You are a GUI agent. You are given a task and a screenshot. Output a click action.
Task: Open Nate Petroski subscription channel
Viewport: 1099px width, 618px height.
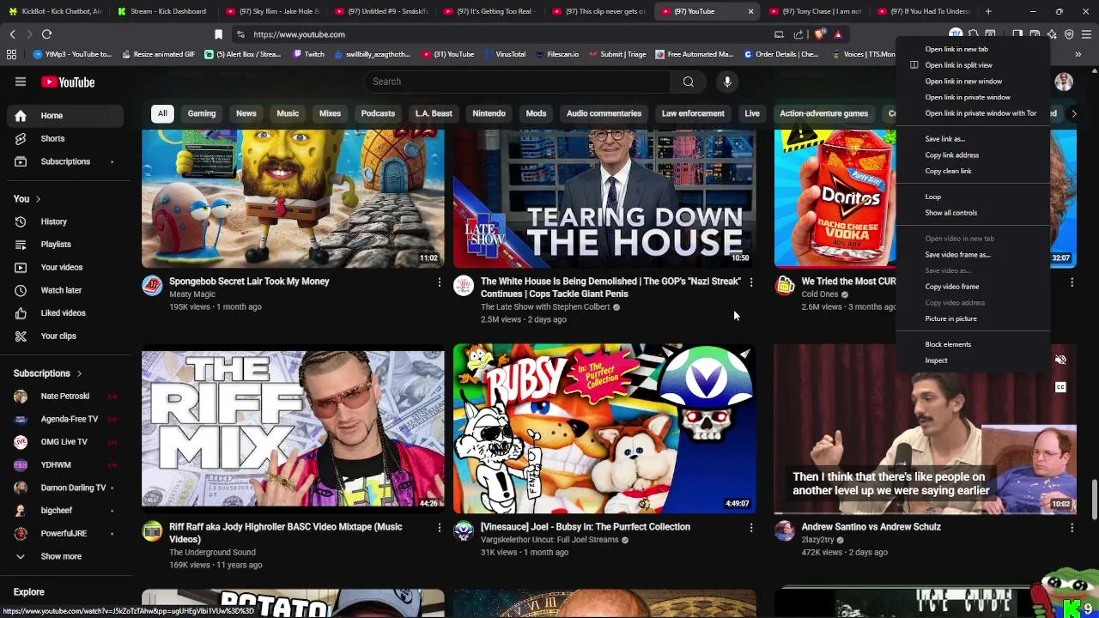click(65, 397)
